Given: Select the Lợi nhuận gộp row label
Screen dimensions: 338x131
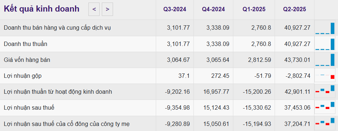Looking at the screenshot, I should point(22,76).
